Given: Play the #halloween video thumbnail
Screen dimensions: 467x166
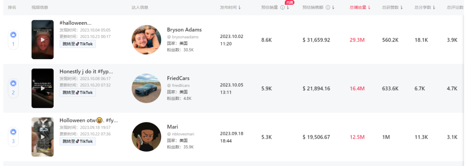Looking at the screenshot, I should click(42, 40).
